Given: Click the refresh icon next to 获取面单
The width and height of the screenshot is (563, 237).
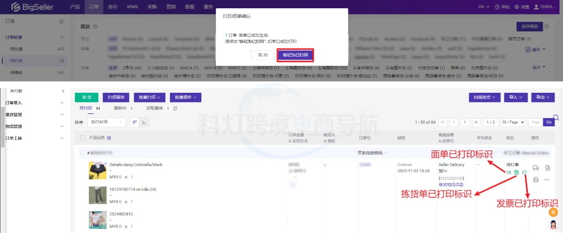Looking at the screenshot, I should click(x=175, y=108).
